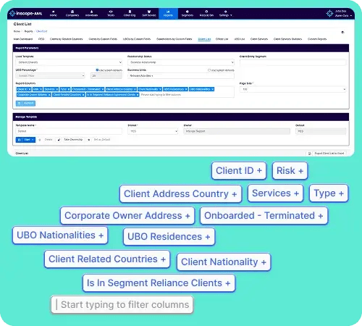
Task: Click the large Client Nationality + chip
Action: [x=224, y=262]
